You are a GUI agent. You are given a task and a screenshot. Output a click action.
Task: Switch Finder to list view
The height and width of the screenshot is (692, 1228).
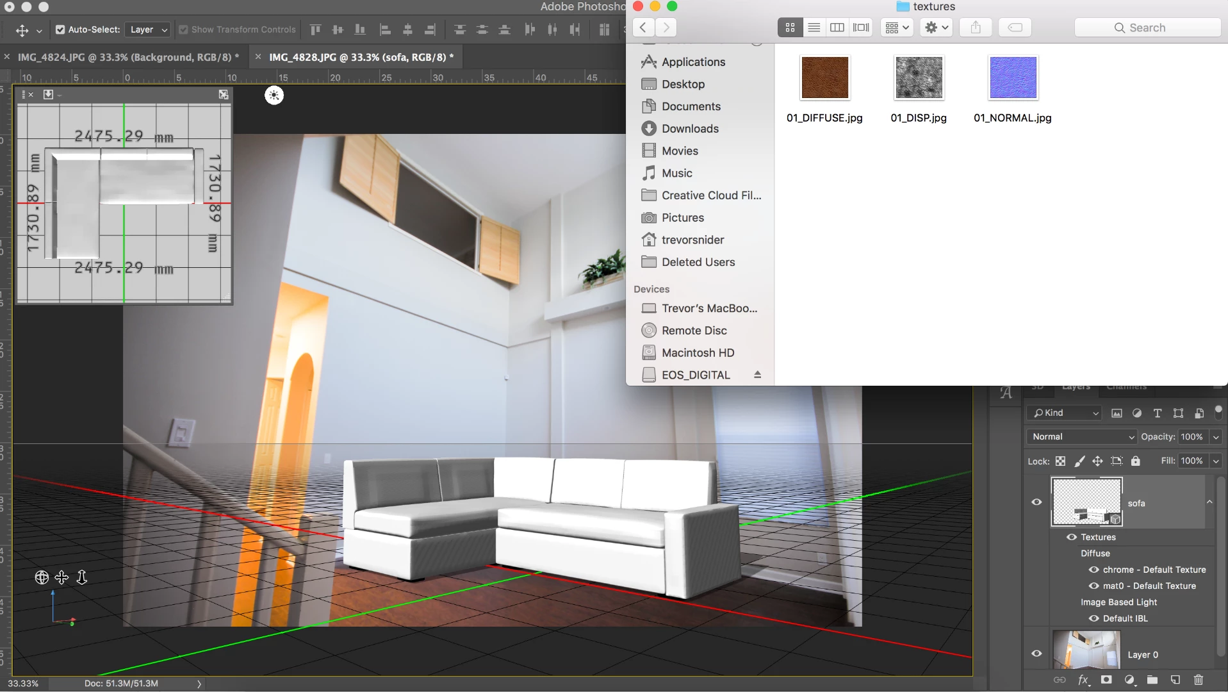click(814, 28)
